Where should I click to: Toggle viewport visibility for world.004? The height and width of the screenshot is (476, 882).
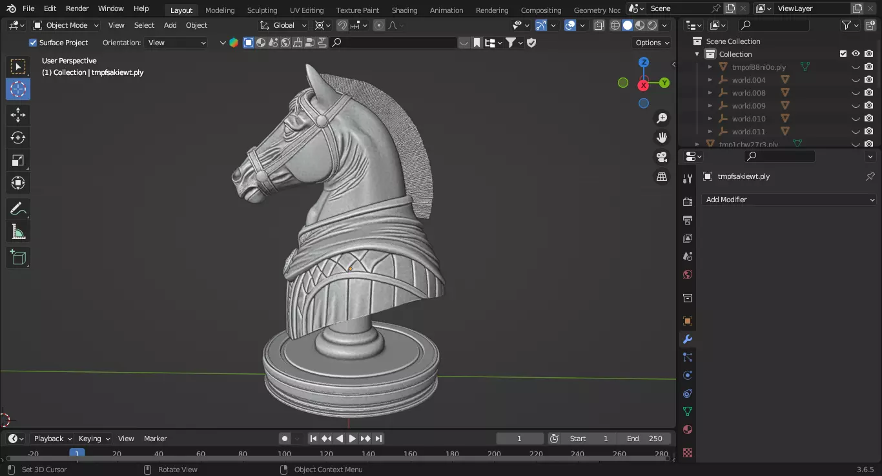pyautogui.click(x=856, y=80)
